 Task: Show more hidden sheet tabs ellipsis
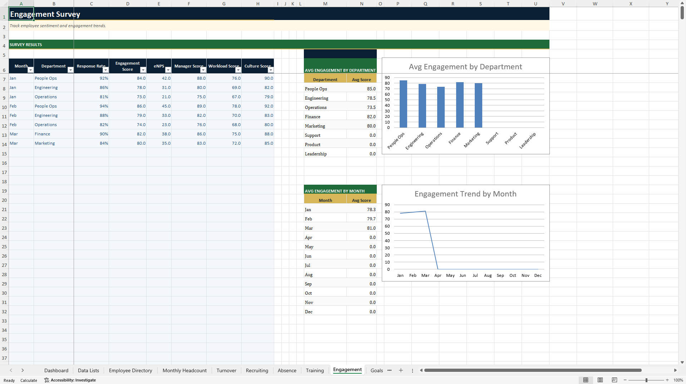coord(389,370)
